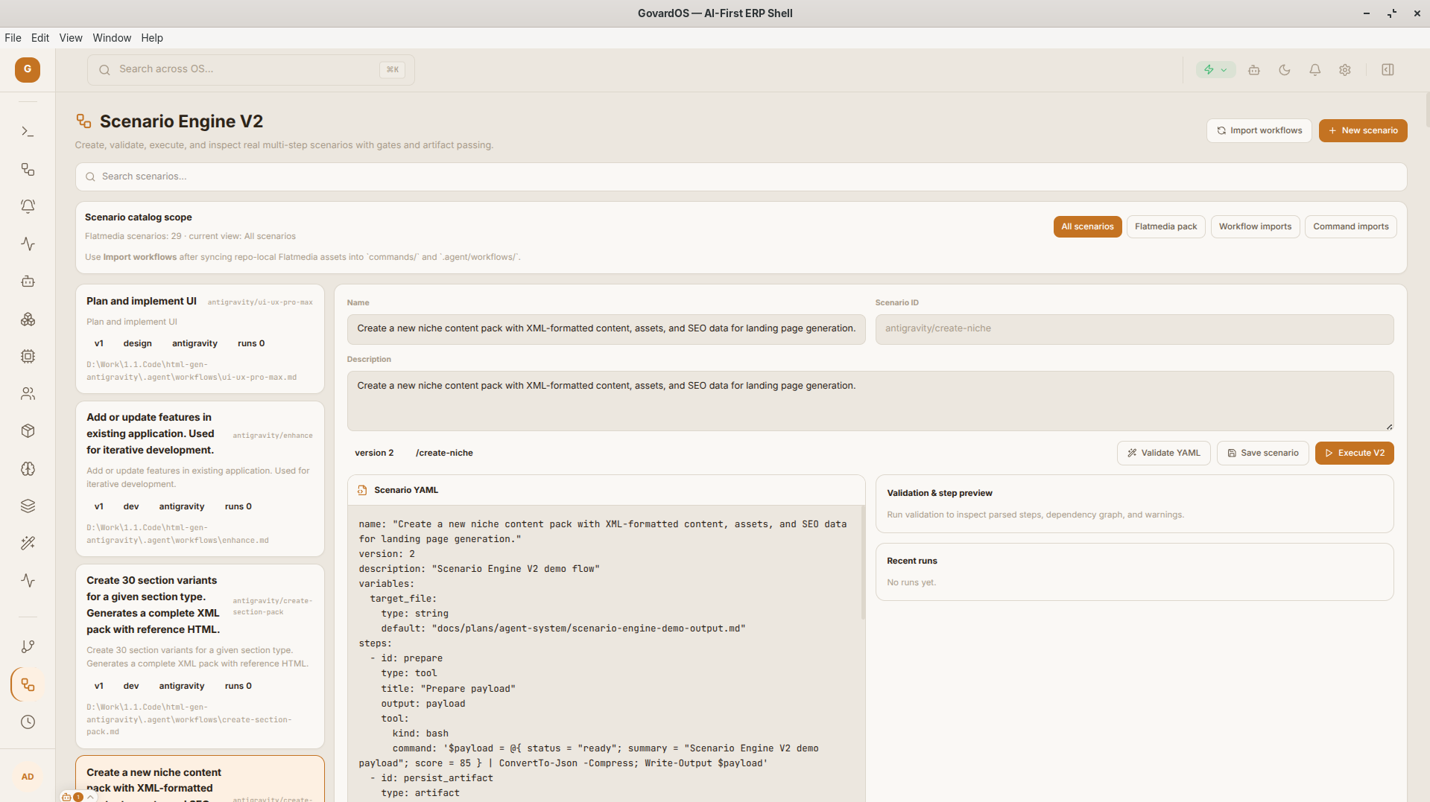
Task: Select the highlighted scenario engine sidebar icon
Action: tap(28, 684)
